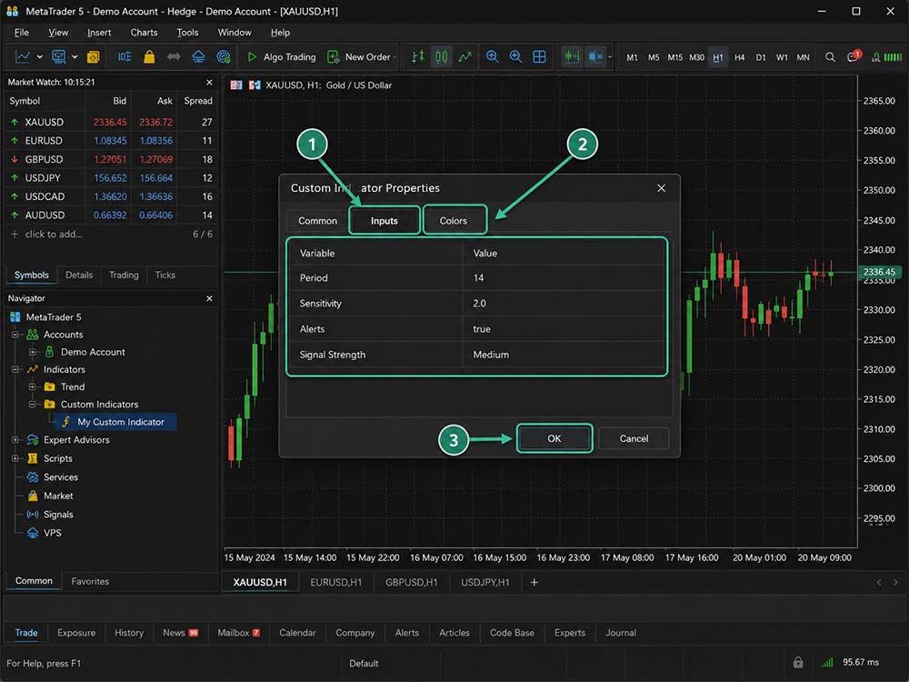Click Cancel in the properties dialog
The width and height of the screenshot is (909, 682).
tap(634, 438)
